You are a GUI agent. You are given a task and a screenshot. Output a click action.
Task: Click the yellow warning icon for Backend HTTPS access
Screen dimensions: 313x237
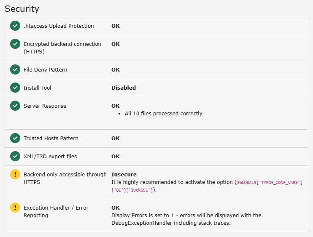point(15,175)
